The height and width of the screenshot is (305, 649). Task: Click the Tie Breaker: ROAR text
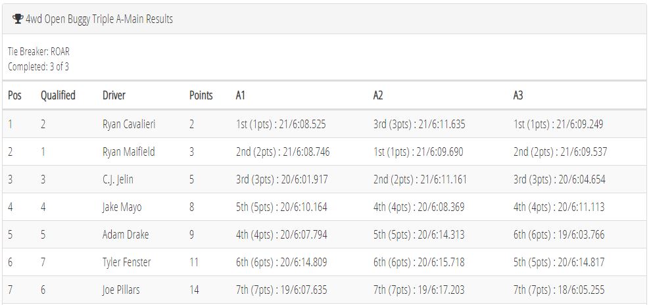(x=39, y=52)
